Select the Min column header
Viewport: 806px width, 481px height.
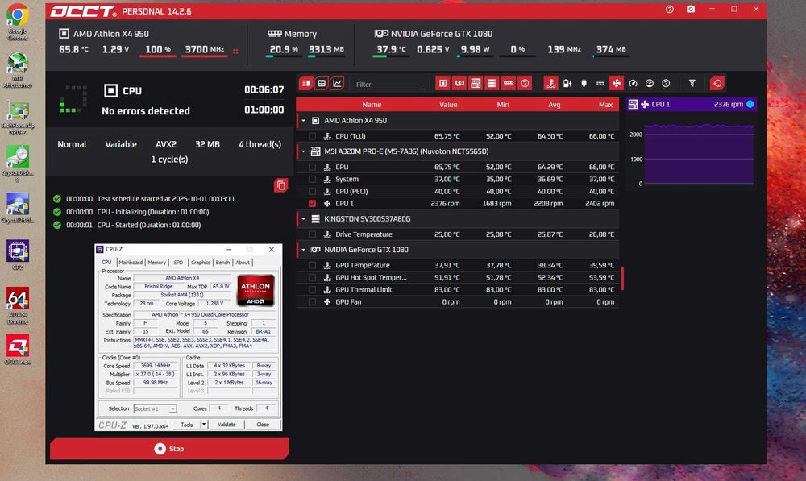click(503, 104)
